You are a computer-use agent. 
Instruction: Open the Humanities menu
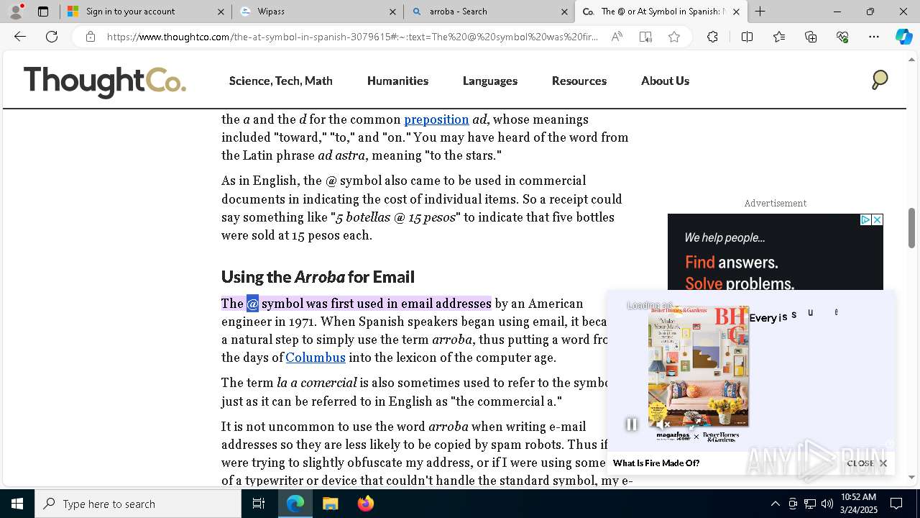[397, 81]
